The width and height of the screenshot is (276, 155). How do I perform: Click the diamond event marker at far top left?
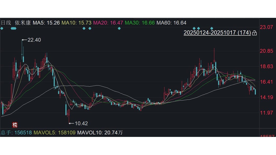[x=2, y=29]
